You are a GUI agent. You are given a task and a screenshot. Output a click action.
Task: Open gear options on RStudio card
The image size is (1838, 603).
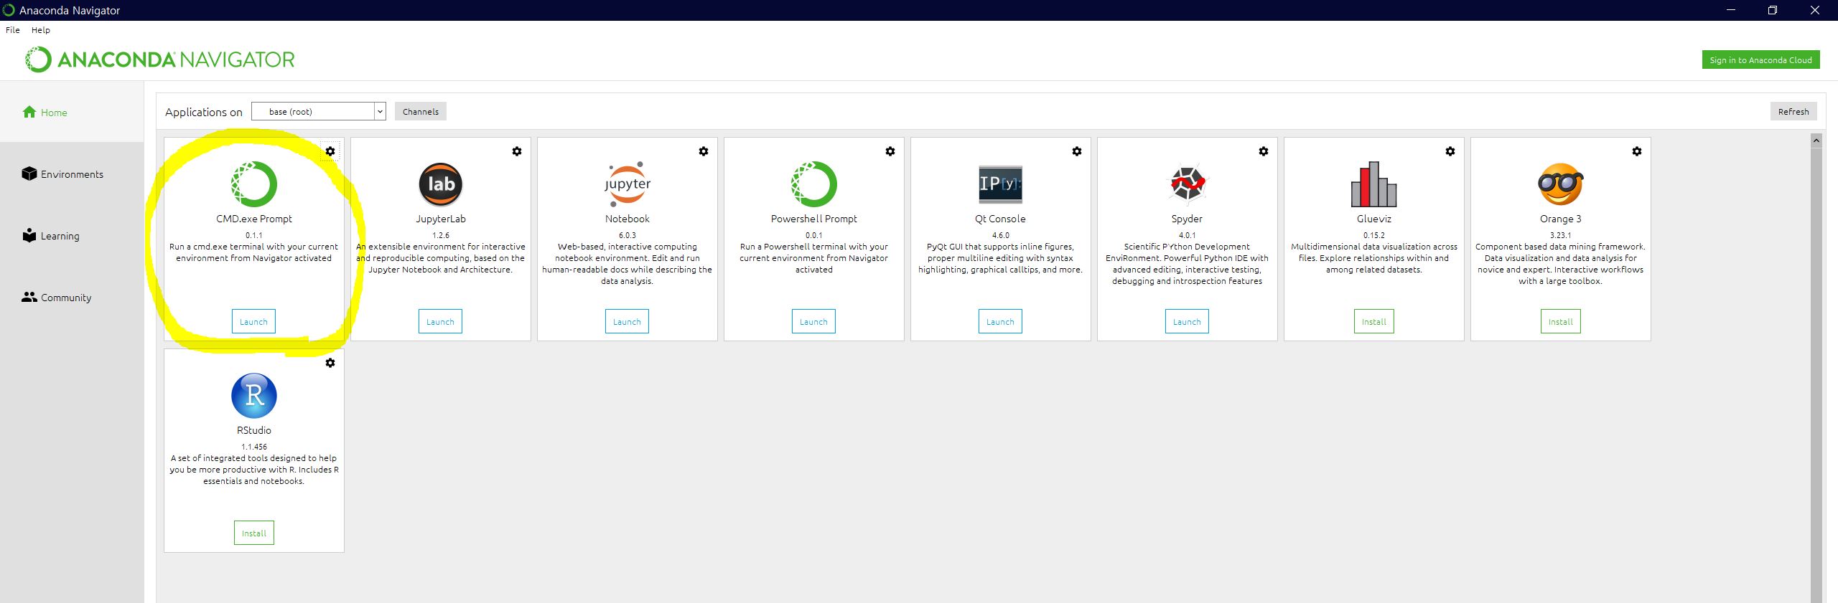[330, 363]
